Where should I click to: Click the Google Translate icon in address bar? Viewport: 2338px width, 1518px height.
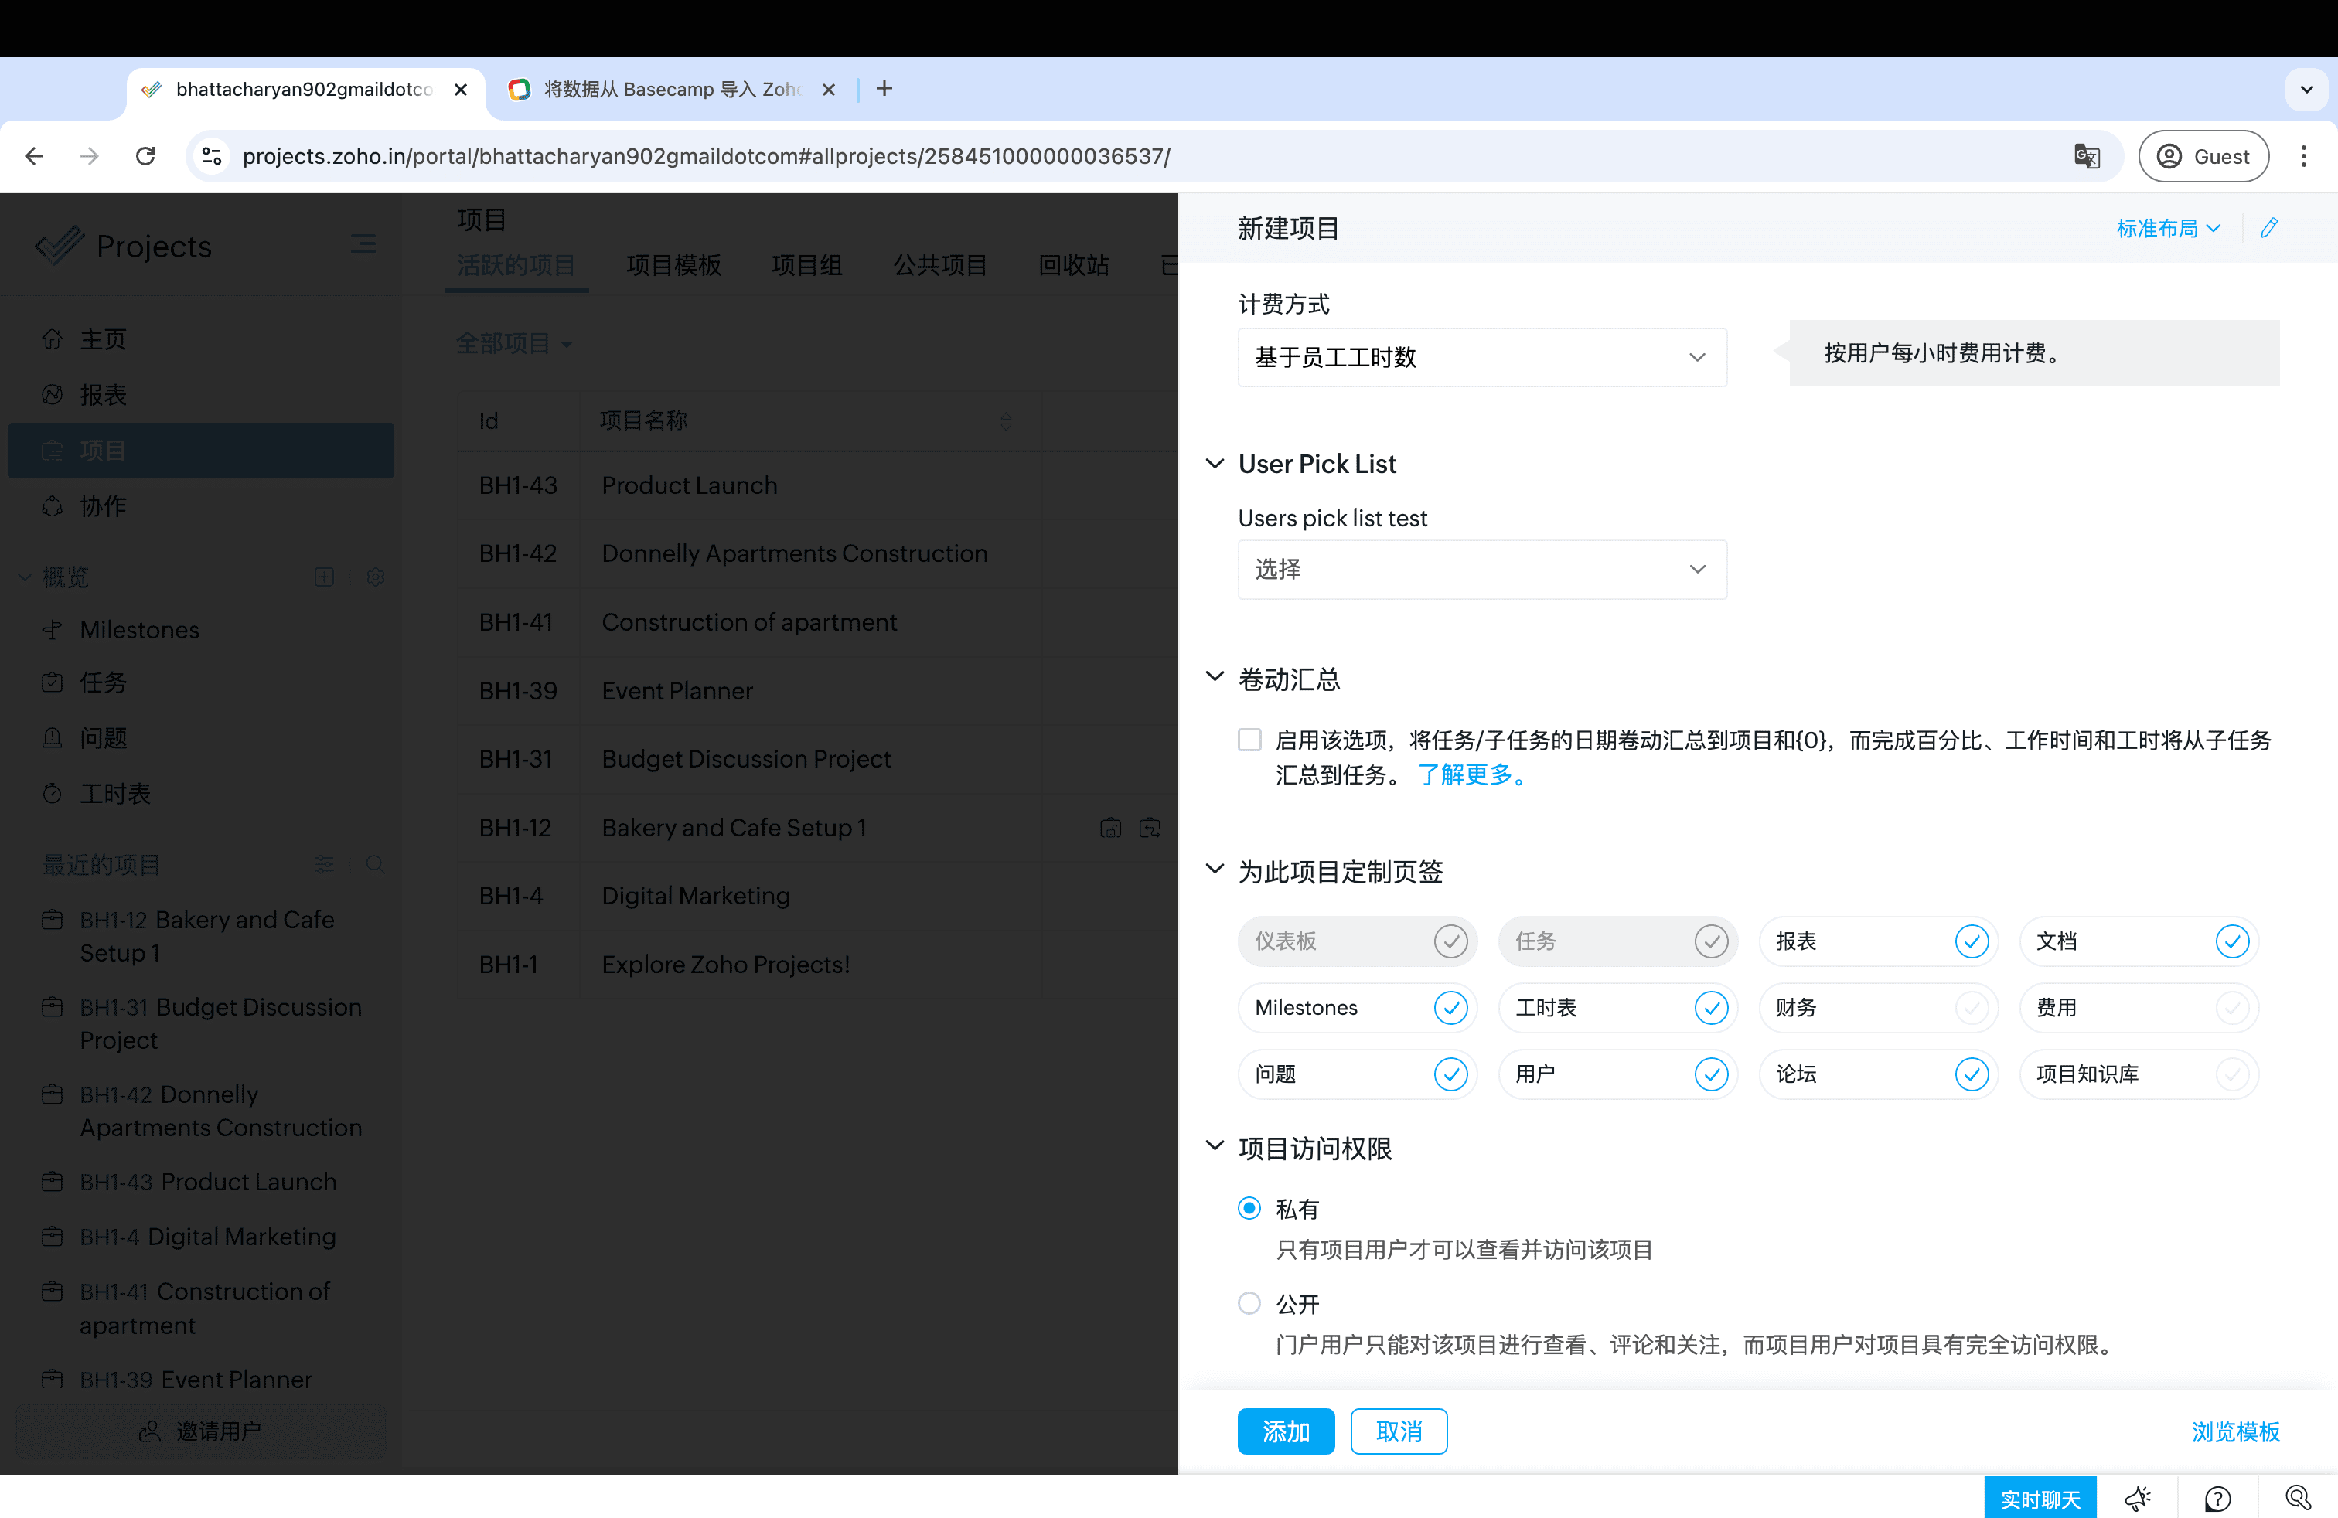pos(2087,156)
